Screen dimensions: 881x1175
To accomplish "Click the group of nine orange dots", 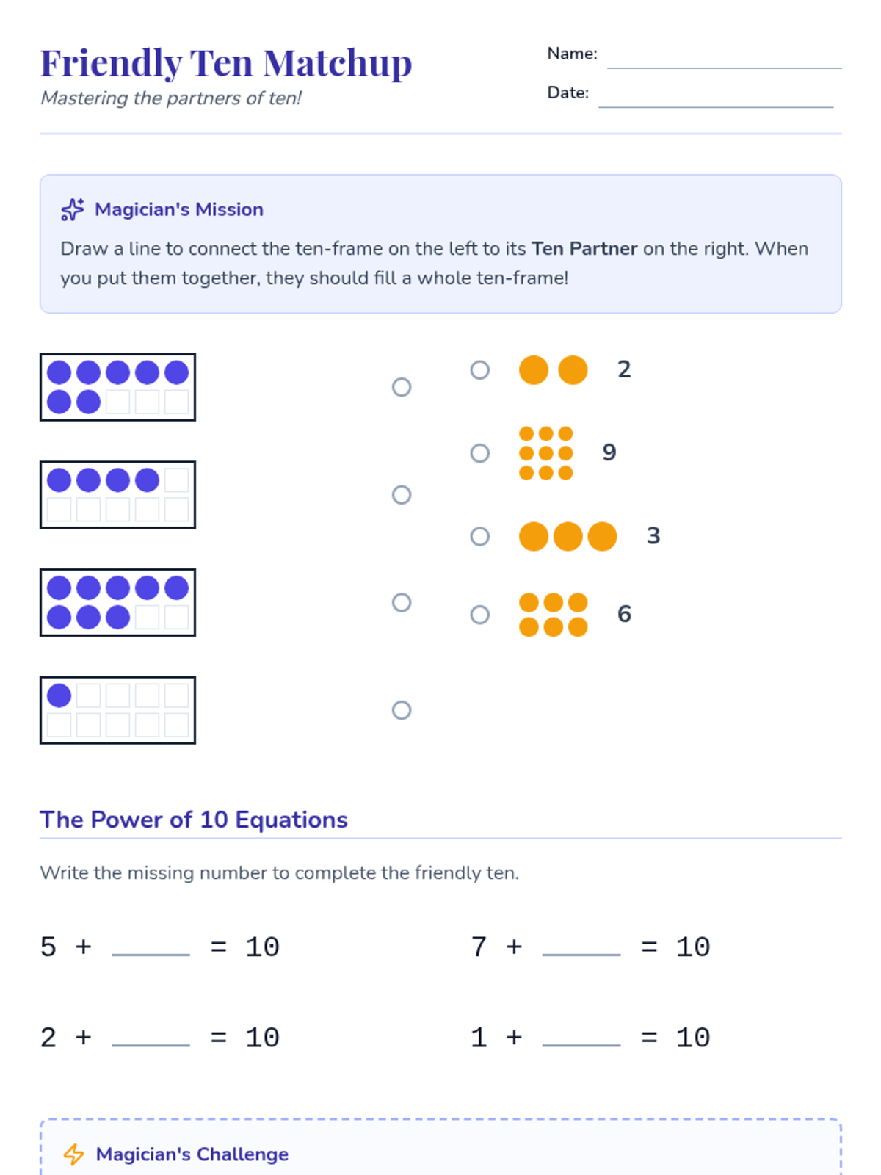I will pos(545,453).
